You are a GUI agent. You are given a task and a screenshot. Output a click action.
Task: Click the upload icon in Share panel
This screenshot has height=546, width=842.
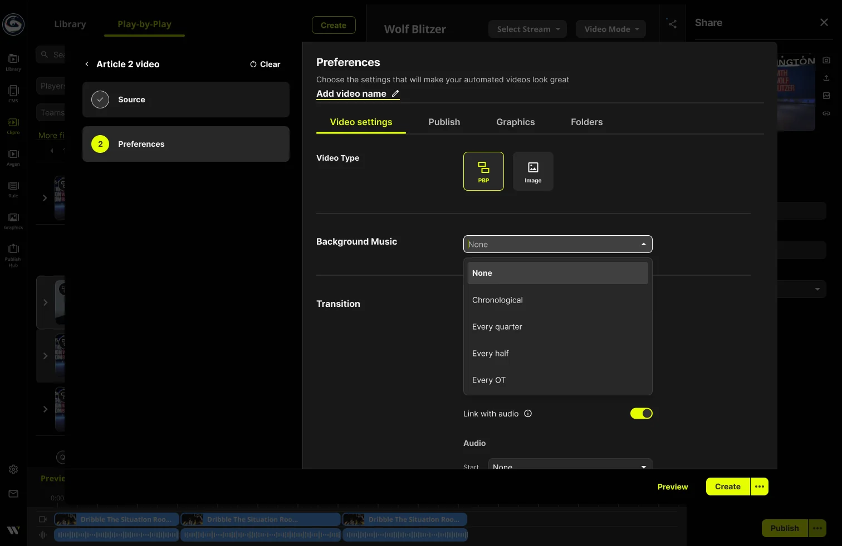pos(826,78)
